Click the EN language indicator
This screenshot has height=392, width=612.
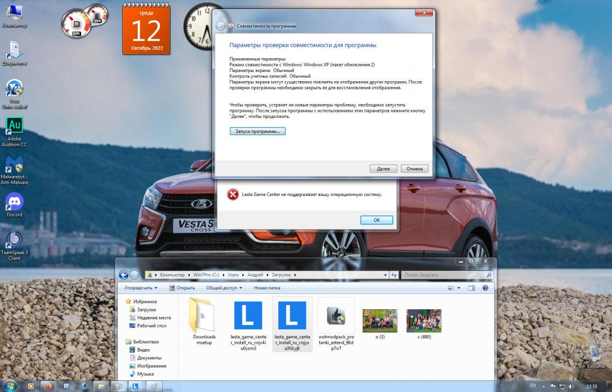[533, 385]
